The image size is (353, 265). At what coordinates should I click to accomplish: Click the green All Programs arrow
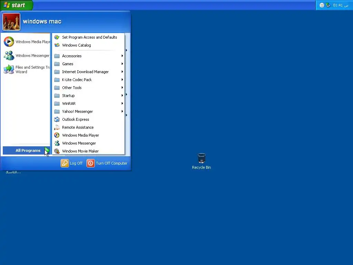(47, 150)
